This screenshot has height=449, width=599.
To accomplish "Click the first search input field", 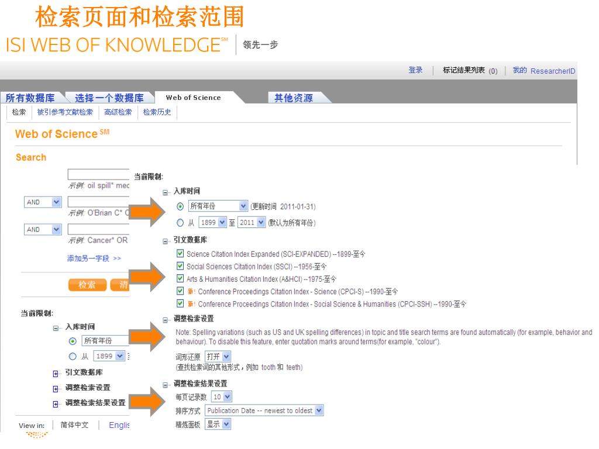I will pyautogui.click(x=98, y=174).
